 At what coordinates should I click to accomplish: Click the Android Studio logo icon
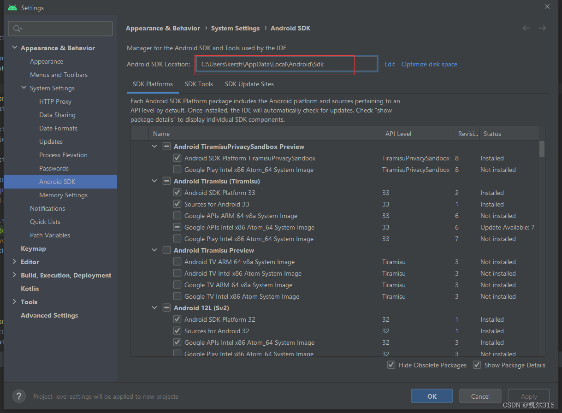(x=12, y=7)
